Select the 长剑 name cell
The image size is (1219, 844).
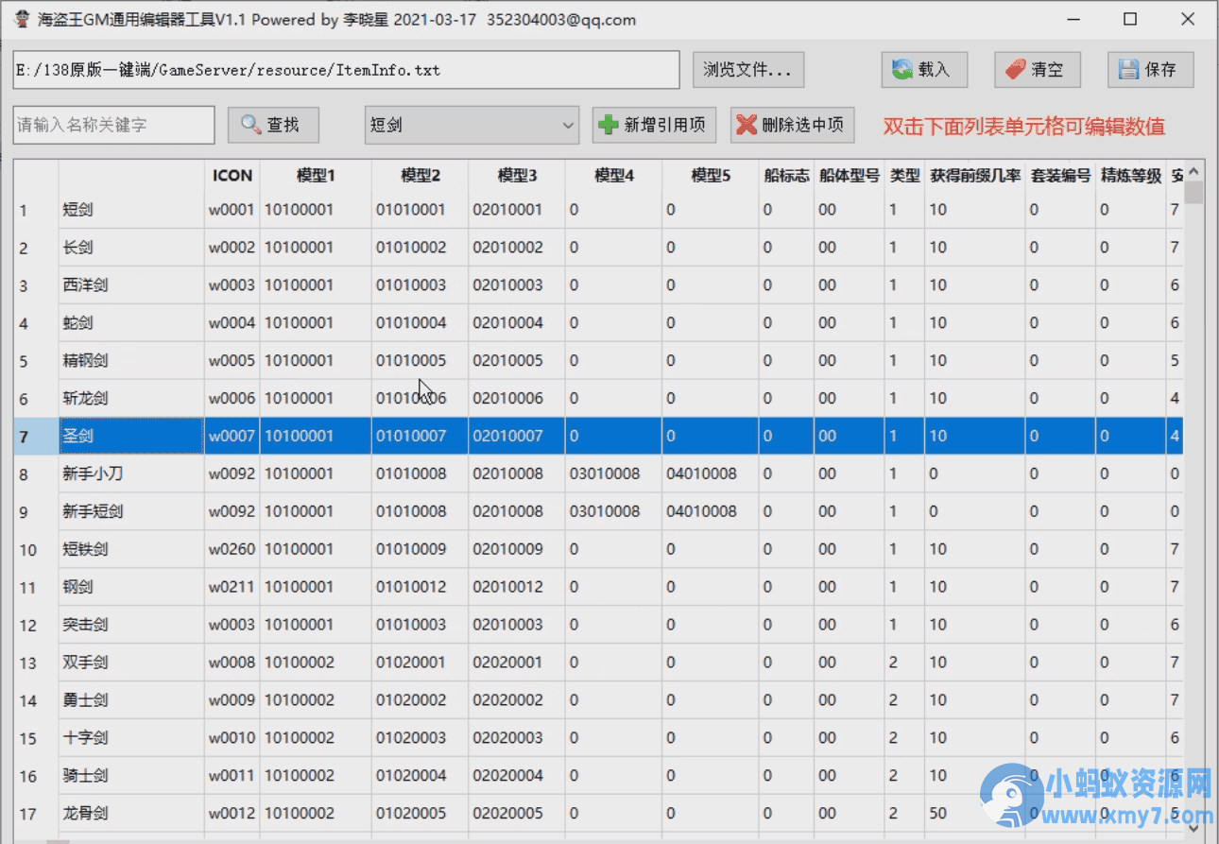(131, 248)
